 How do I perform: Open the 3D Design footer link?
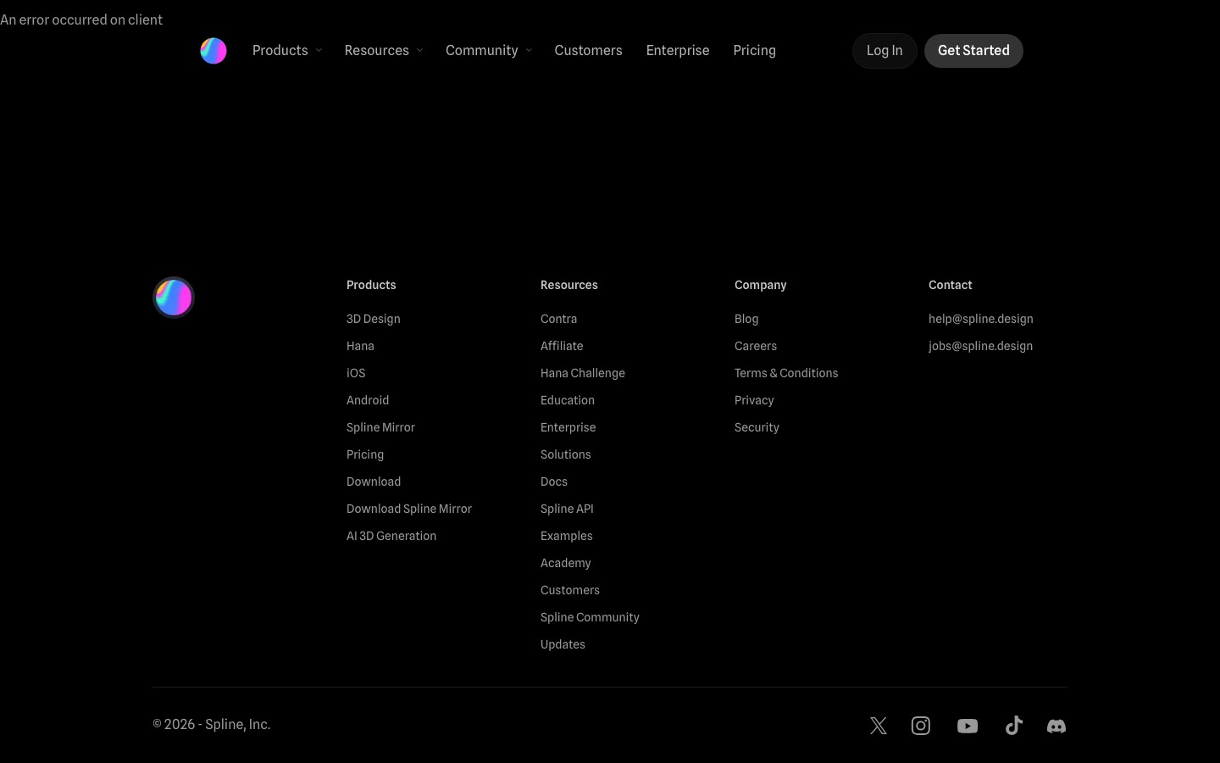pos(374,319)
